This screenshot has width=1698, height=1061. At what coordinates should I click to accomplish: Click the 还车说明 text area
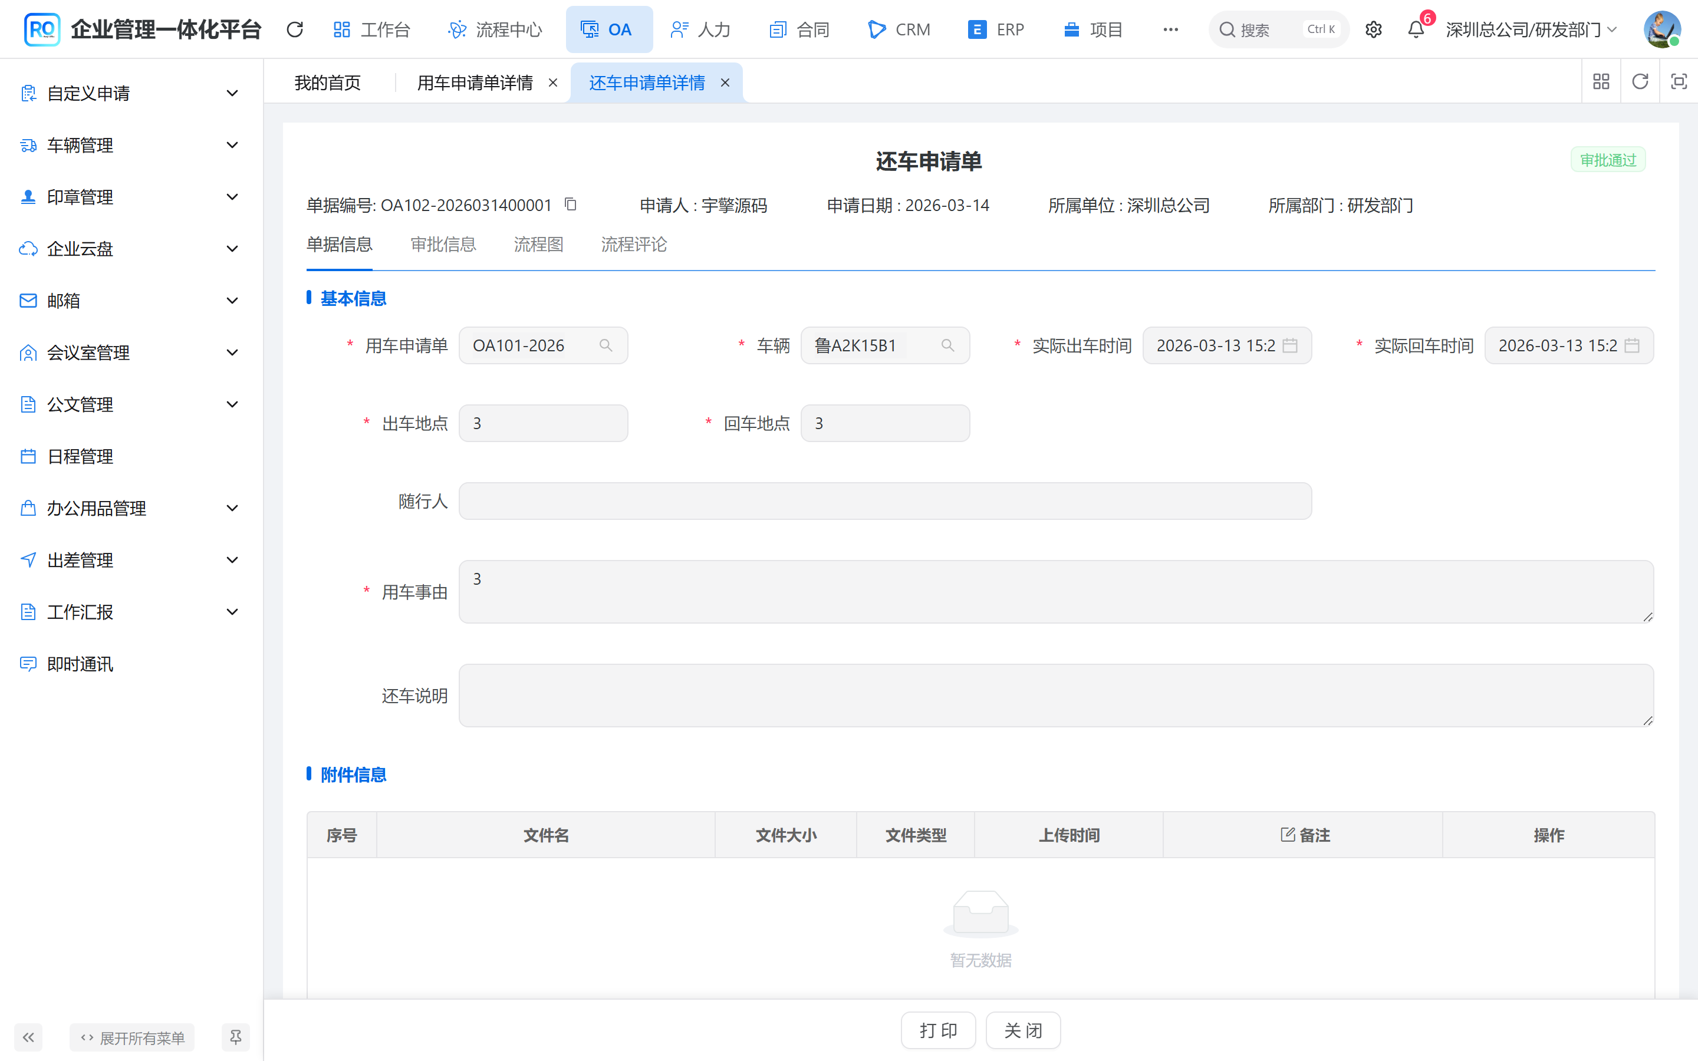pos(1056,696)
